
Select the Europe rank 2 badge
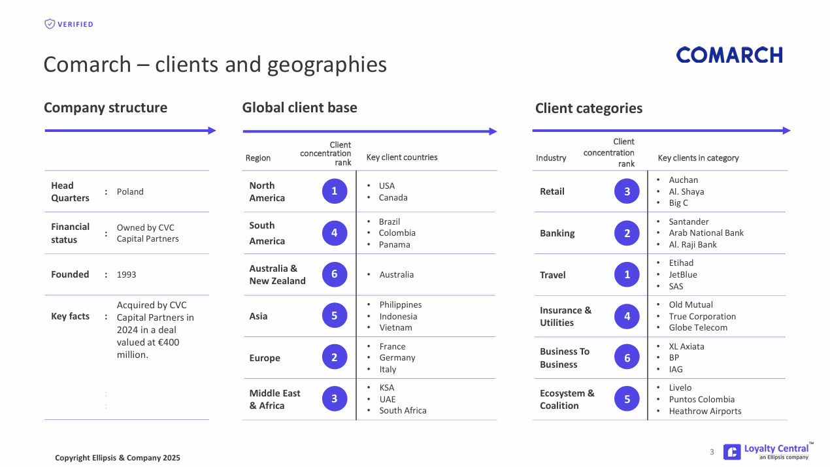335,358
